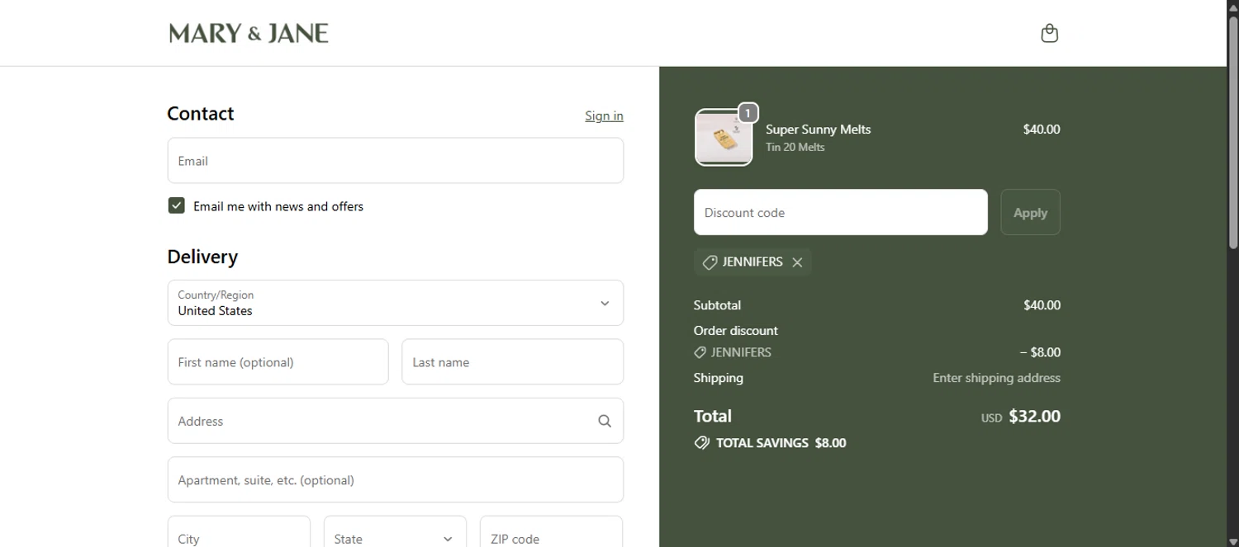This screenshot has height=547, width=1239.
Task: Focus the City input field
Action: [239, 531]
